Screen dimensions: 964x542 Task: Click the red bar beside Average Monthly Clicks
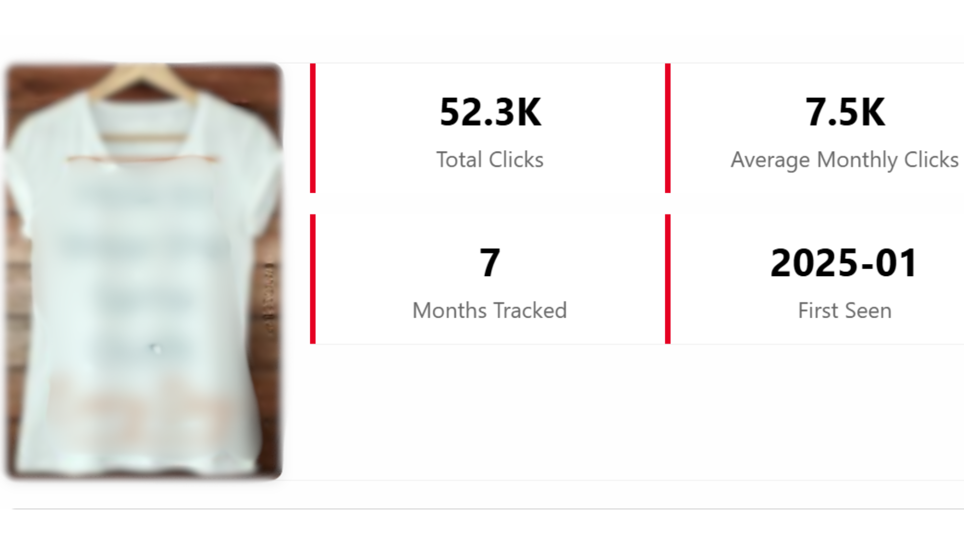coord(668,128)
